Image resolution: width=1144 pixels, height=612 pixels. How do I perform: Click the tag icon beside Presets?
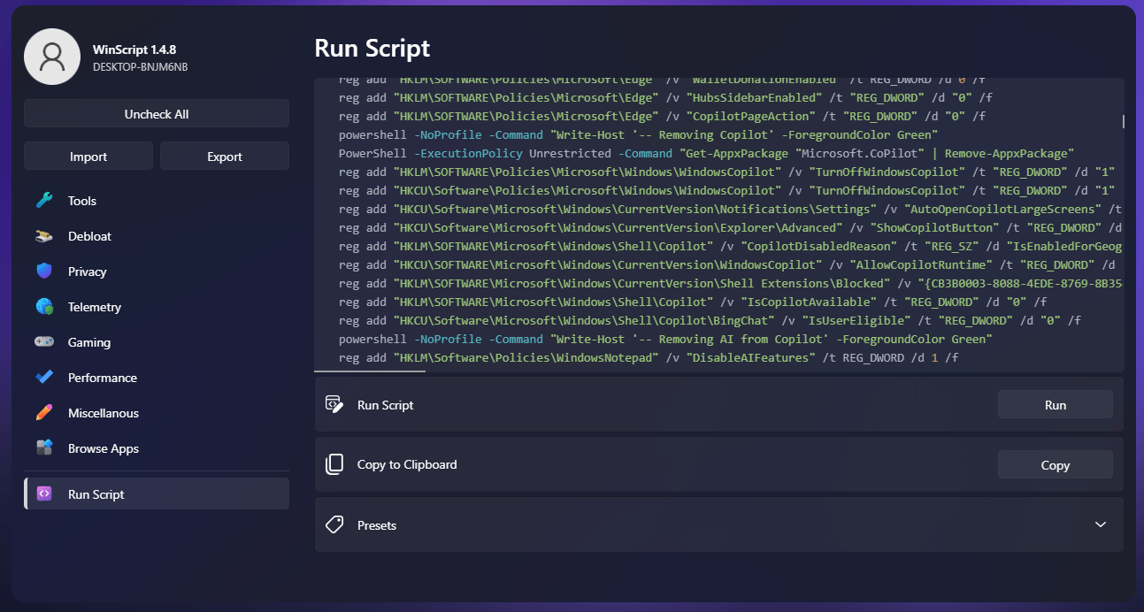pos(334,524)
